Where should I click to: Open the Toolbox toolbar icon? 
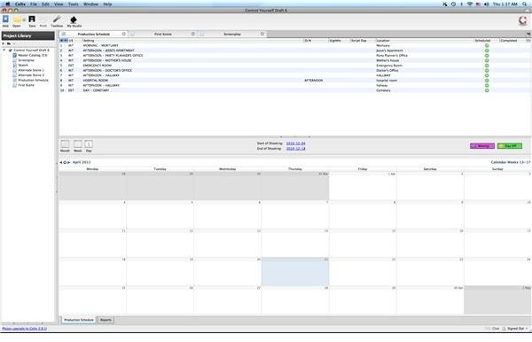[57, 21]
